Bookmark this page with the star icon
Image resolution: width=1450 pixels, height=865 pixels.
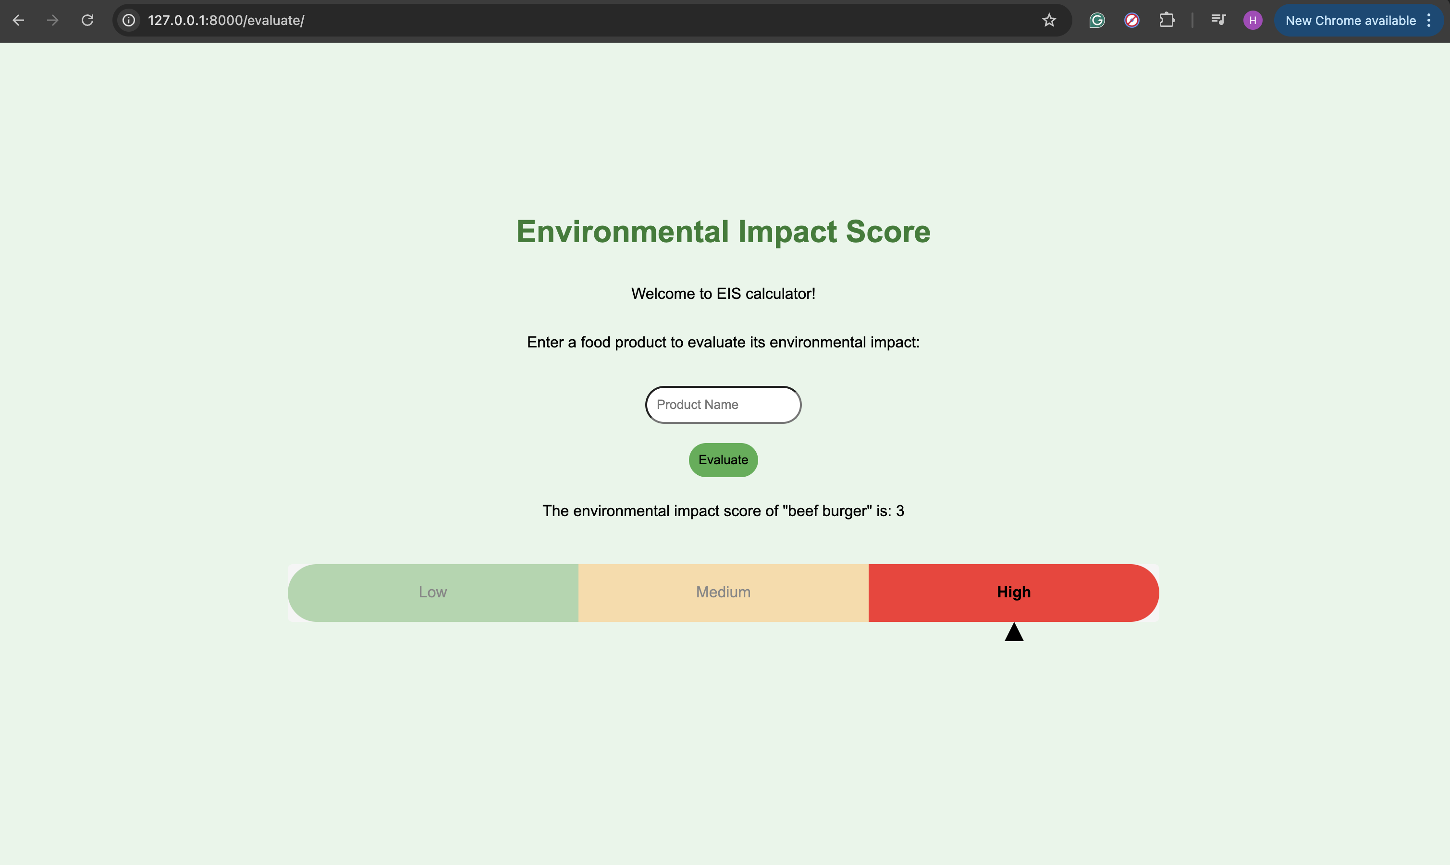click(1049, 20)
